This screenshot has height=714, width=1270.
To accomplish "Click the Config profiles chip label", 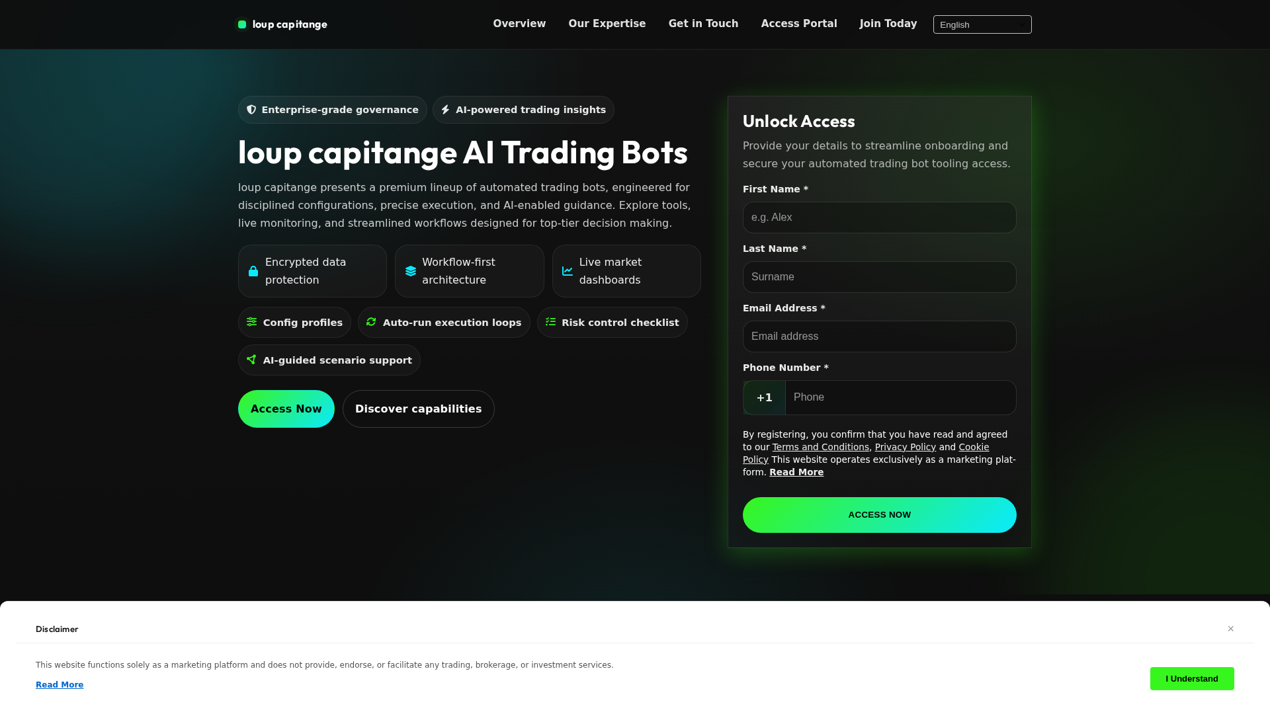I will (303, 323).
